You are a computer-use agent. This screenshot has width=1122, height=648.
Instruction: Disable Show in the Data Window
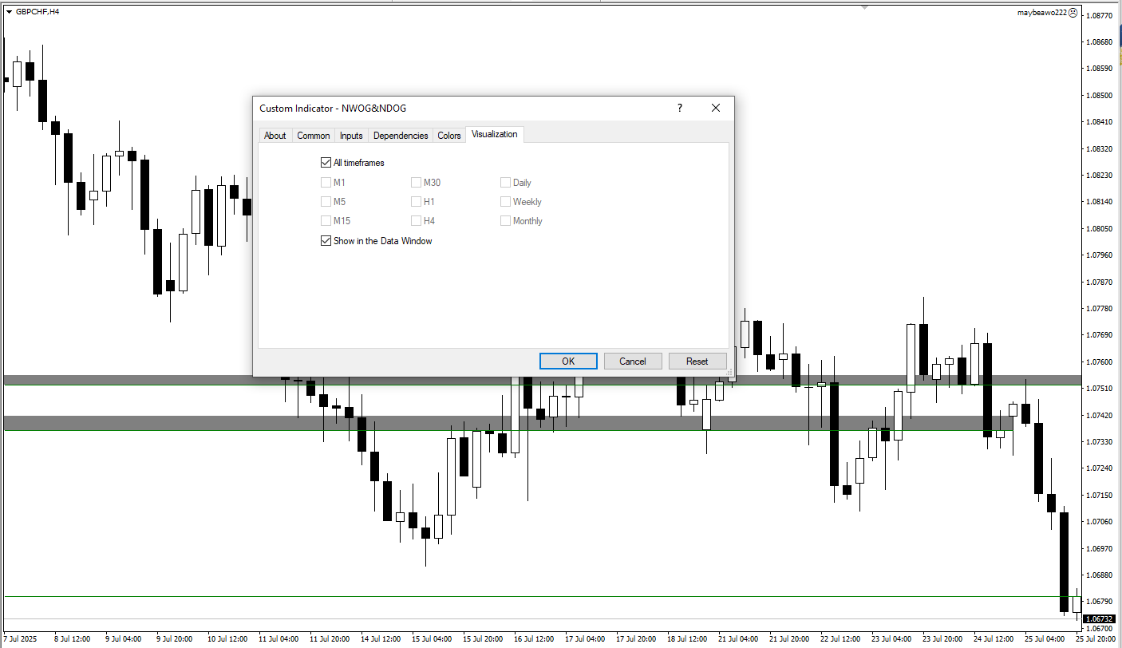click(326, 241)
